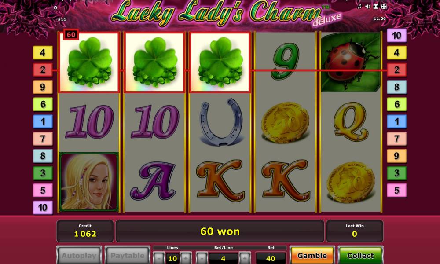Open the Paytable

tap(128, 255)
